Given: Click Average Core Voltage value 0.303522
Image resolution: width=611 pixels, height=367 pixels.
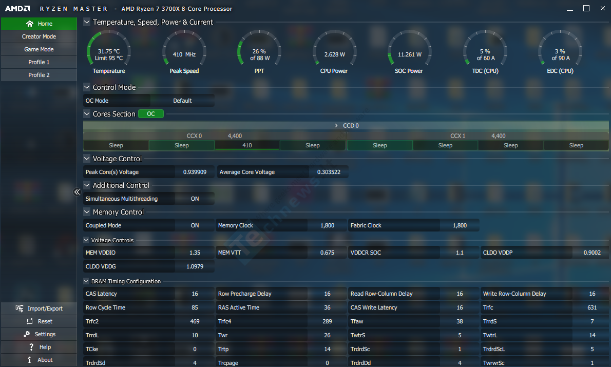Looking at the screenshot, I should tap(329, 172).
